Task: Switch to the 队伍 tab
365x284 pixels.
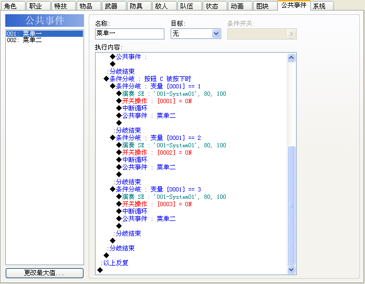Action: click(189, 6)
